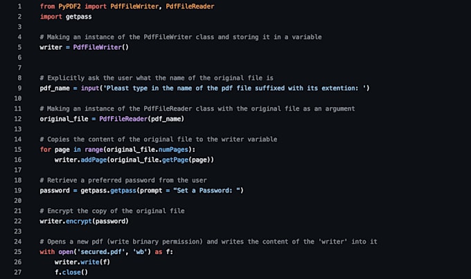Click the 'Set a Password: ' string
This screenshot has width=471, height=279.
point(206,191)
